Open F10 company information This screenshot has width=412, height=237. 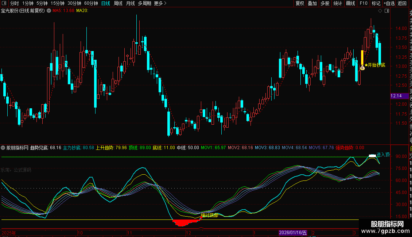364,3
